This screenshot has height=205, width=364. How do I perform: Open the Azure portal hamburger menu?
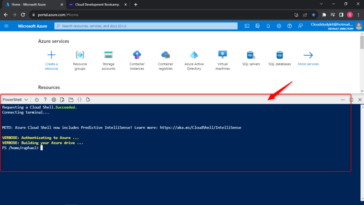coord(6,26)
